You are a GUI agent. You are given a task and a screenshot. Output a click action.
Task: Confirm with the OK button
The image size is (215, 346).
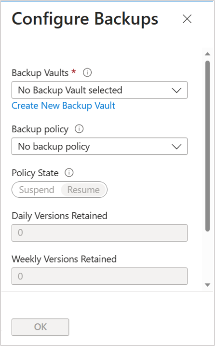(40, 327)
